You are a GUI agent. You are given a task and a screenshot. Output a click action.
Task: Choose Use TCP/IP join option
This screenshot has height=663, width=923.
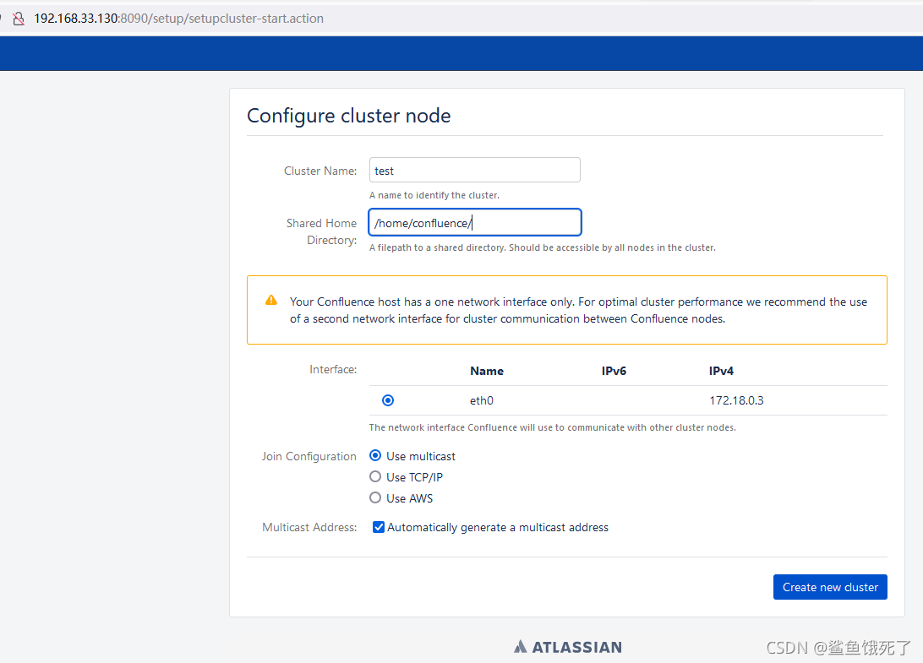point(375,477)
